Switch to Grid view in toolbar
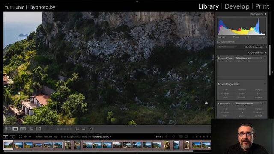This screenshot has width=274, height=154. 8,129
